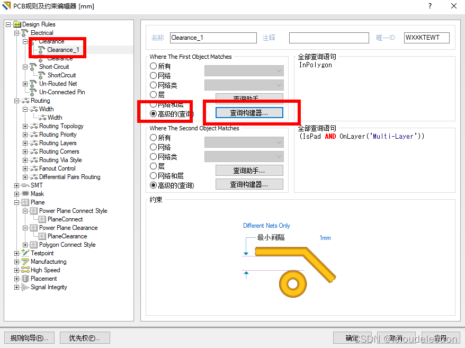
Task: Click the 唯一ID field WXXKTEWT
Action: coord(427,38)
